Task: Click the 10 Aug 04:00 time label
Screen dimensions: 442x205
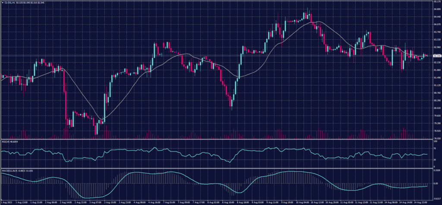Action: tap(302, 202)
